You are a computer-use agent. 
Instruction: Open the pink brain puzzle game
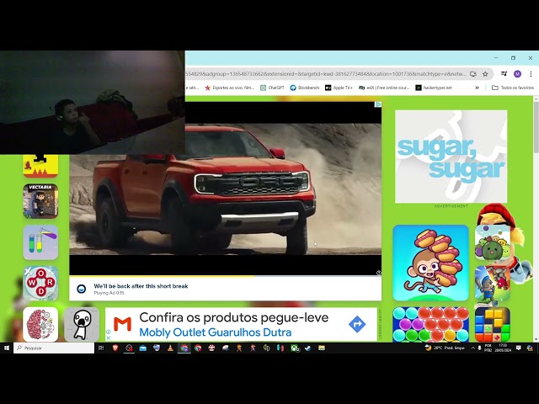click(x=40, y=324)
